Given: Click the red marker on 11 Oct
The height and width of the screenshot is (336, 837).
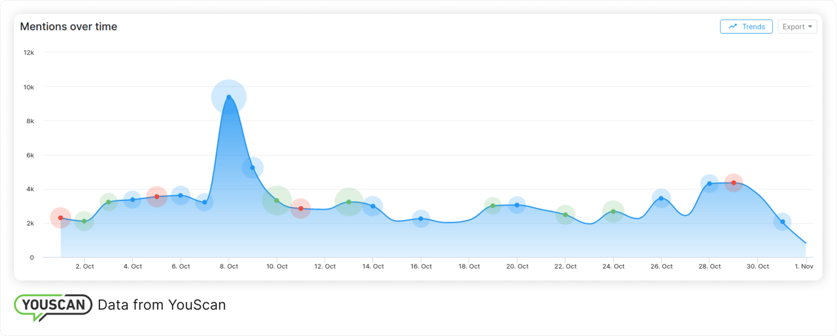Looking at the screenshot, I should 301,208.
